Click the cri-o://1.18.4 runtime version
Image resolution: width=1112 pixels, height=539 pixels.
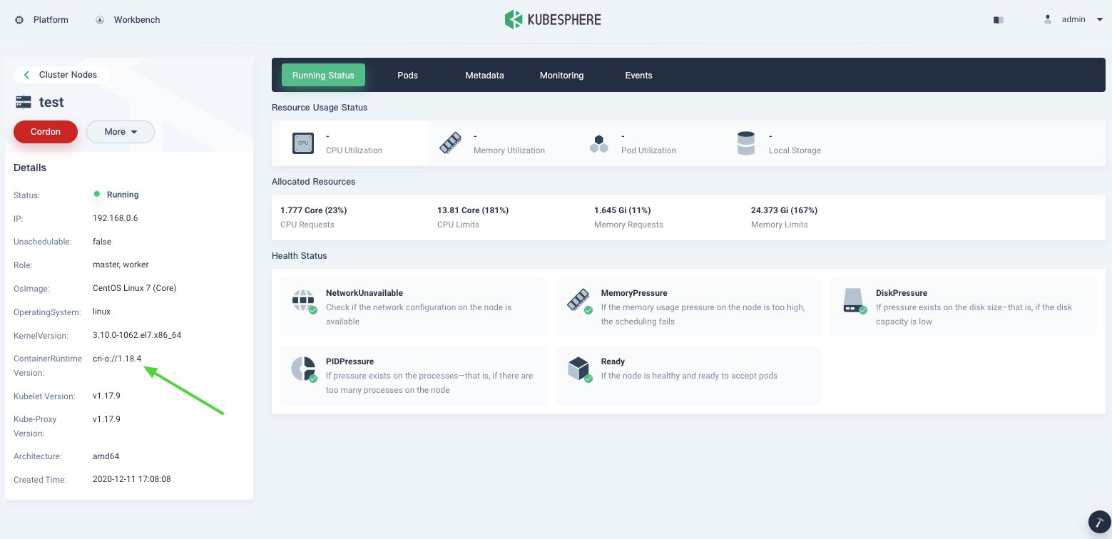(117, 359)
